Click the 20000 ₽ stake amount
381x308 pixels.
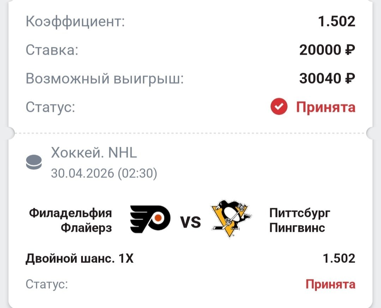pyautogui.click(x=327, y=50)
